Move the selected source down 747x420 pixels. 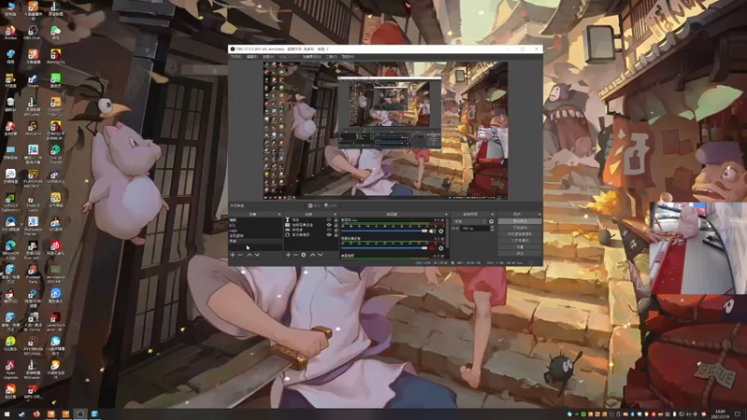pos(320,255)
